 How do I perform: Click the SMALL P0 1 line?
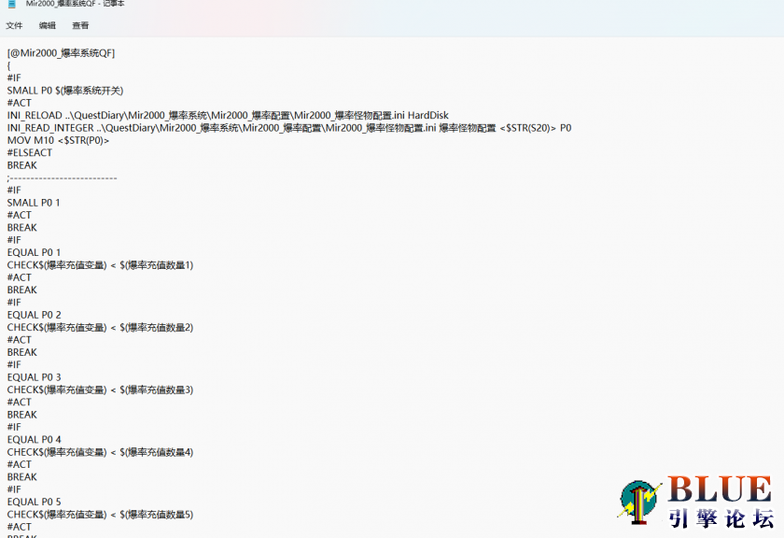(x=34, y=203)
